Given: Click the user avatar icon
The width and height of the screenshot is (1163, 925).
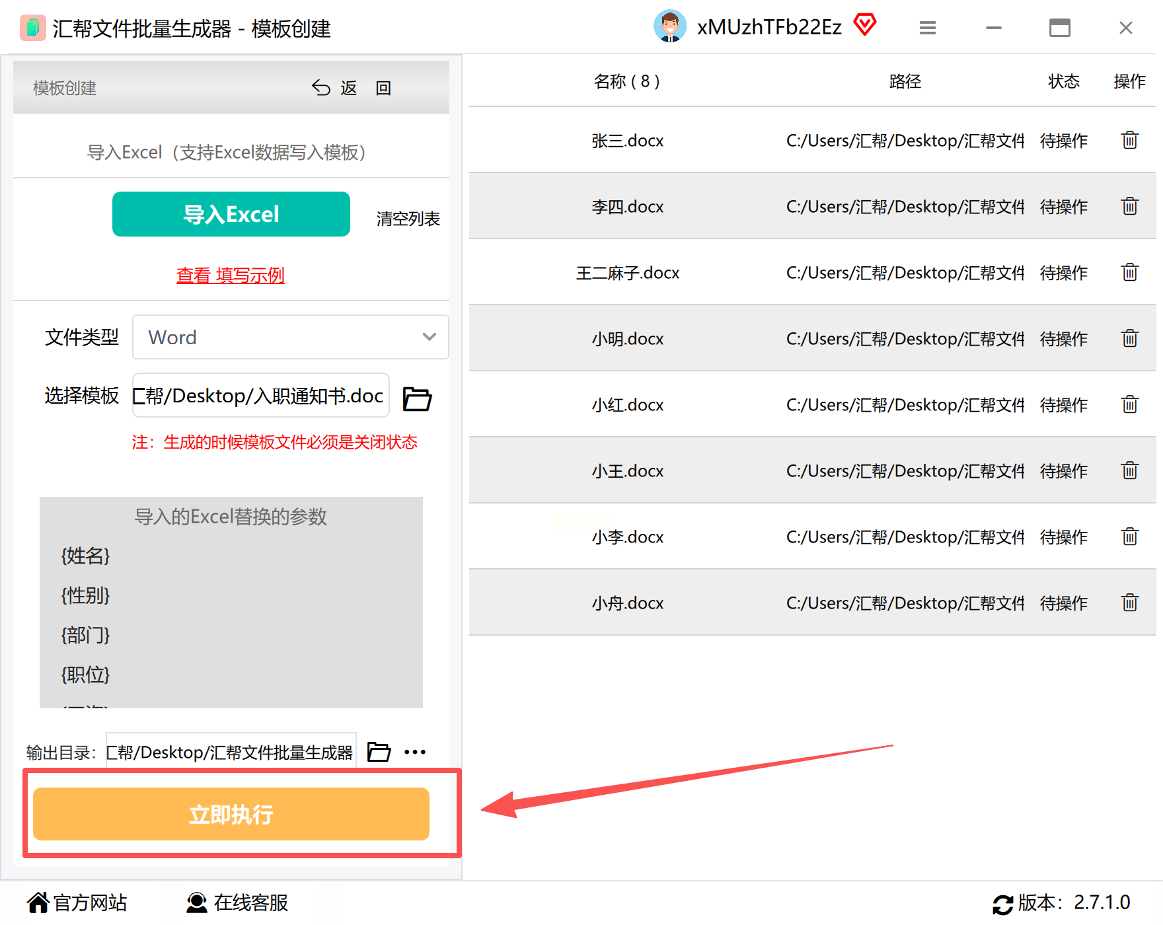Looking at the screenshot, I should point(670,26).
